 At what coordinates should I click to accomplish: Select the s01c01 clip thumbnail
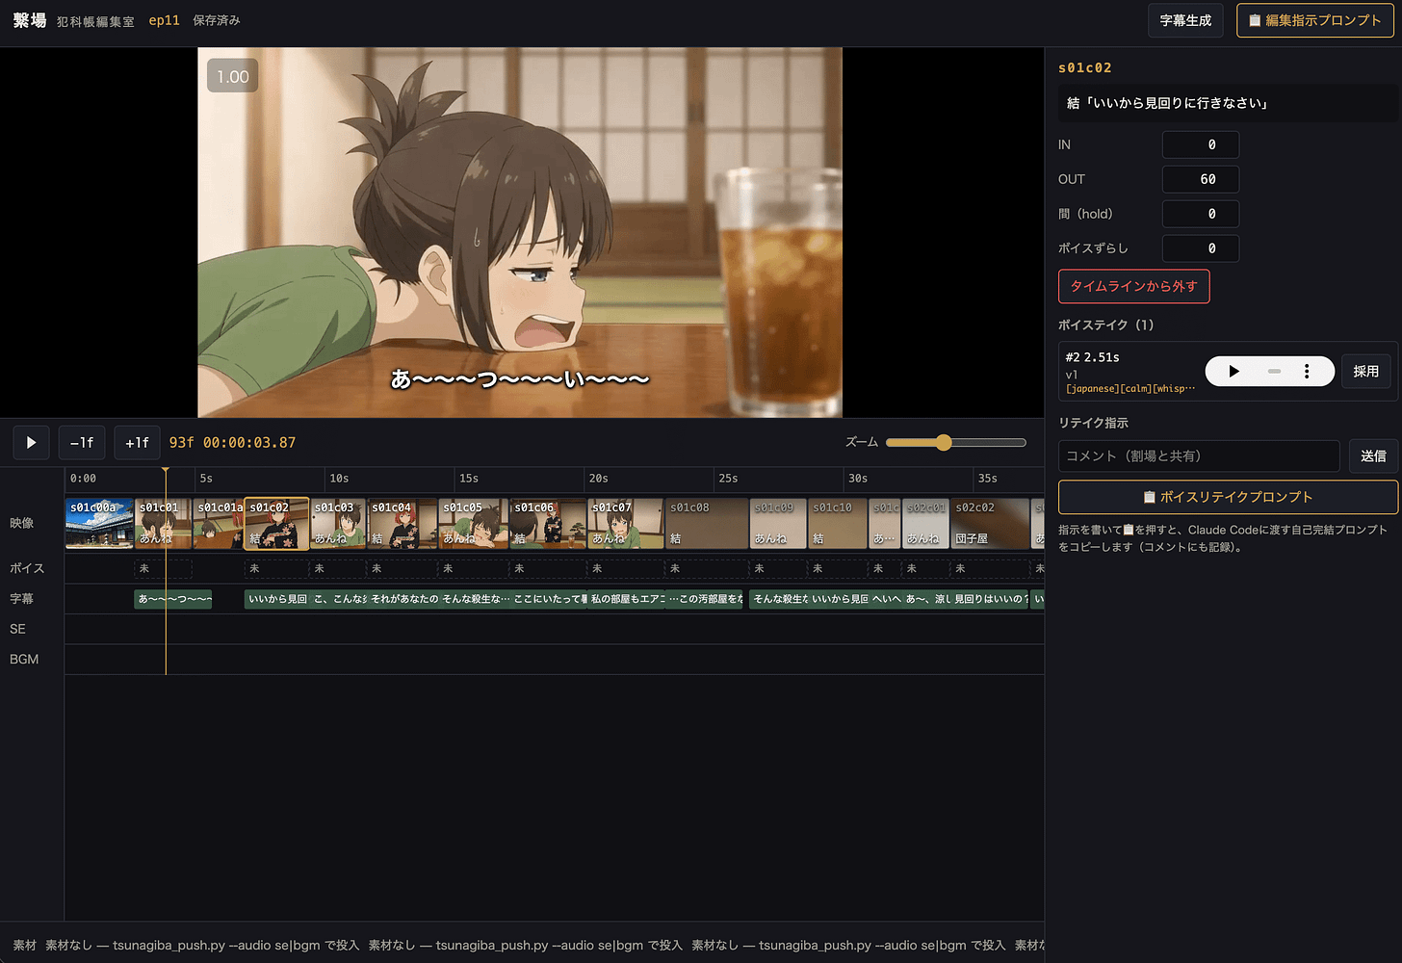tap(163, 524)
